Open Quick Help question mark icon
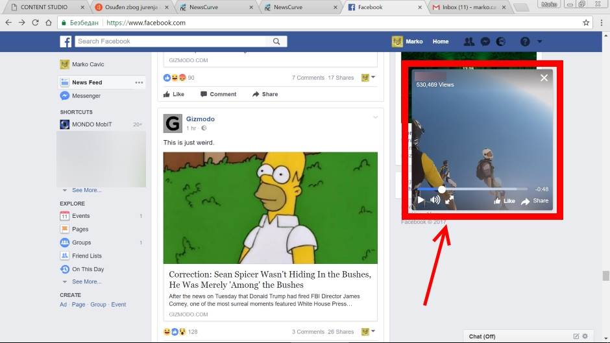Image resolution: width=610 pixels, height=343 pixels. pos(525,41)
